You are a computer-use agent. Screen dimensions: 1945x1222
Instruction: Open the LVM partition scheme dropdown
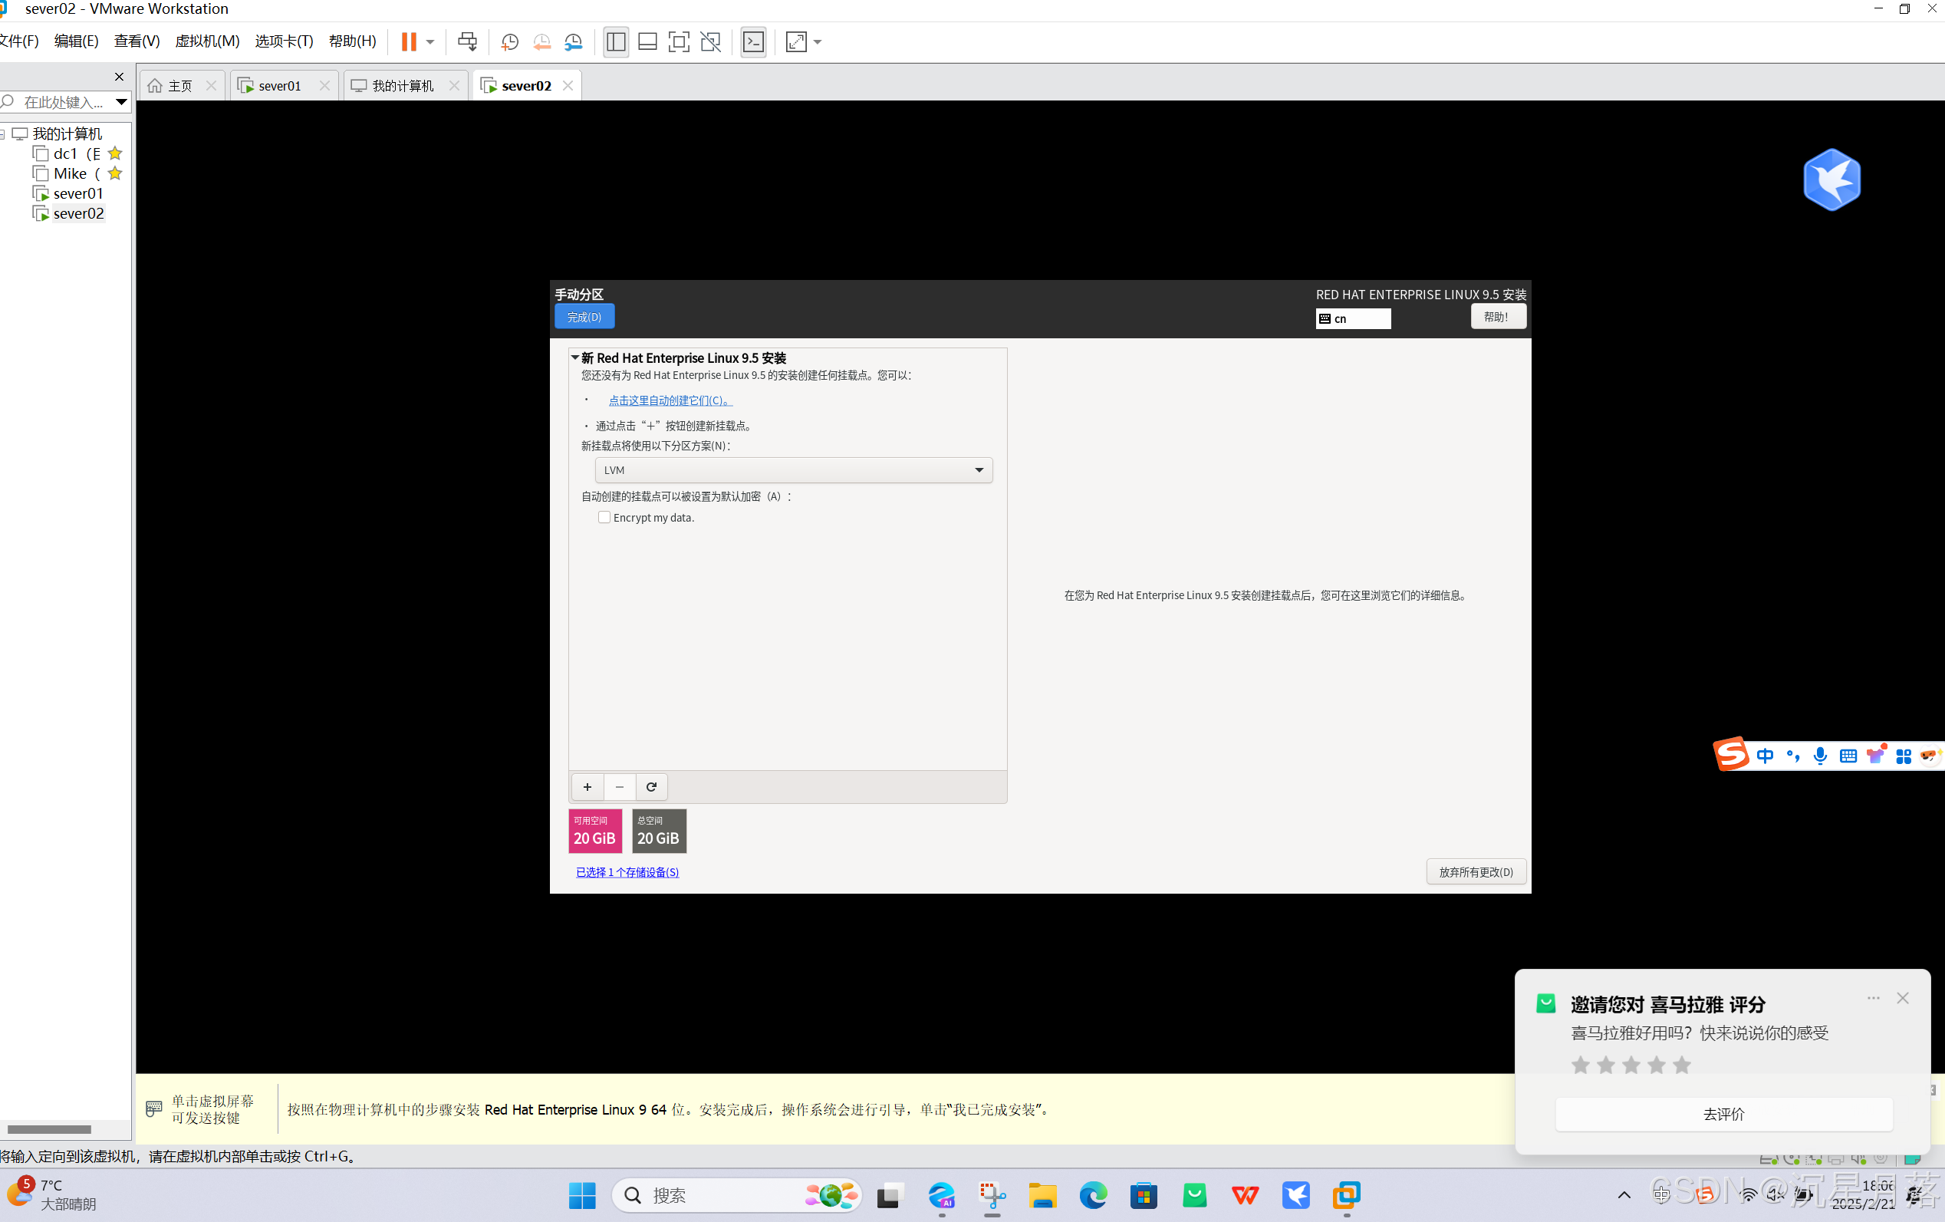point(793,470)
